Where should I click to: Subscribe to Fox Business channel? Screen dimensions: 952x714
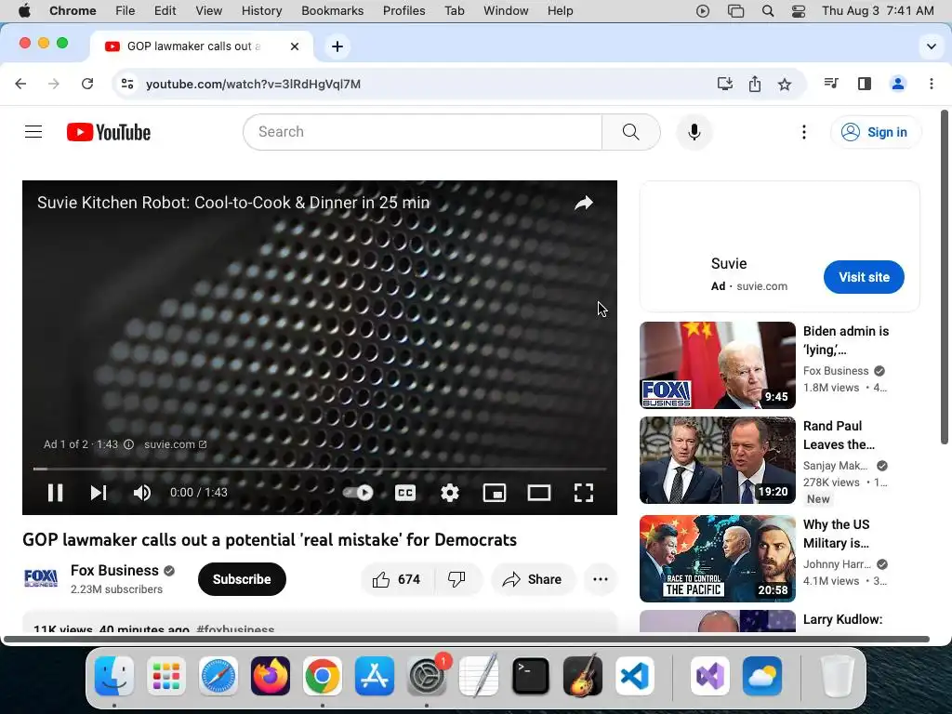coord(242,579)
